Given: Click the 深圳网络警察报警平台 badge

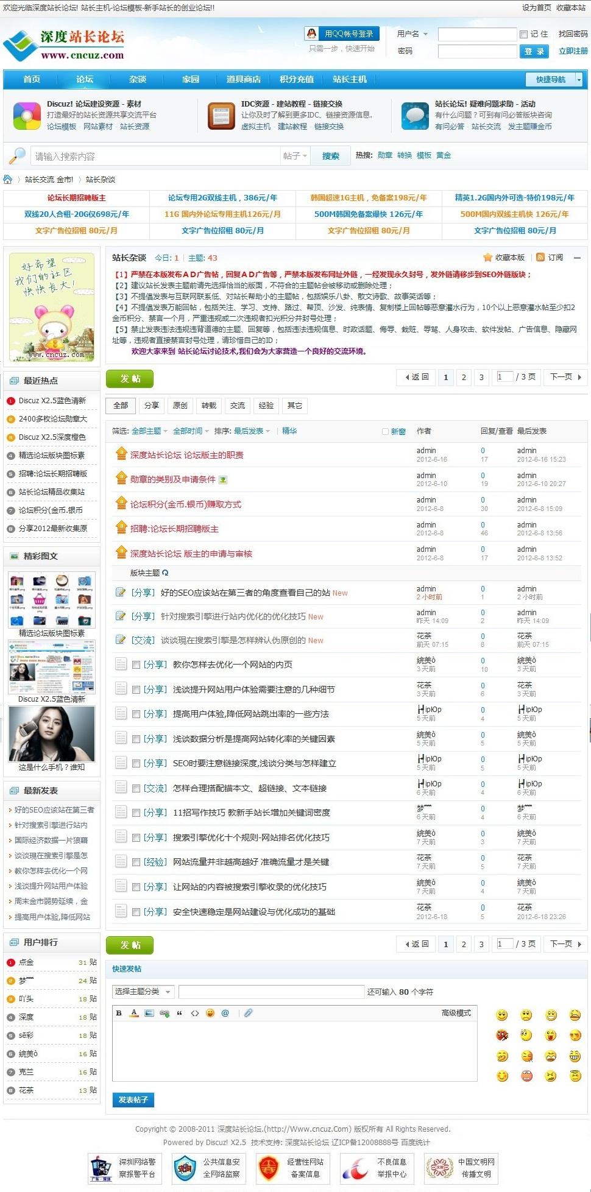Looking at the screenshot, I should (x=125, y=1169).
